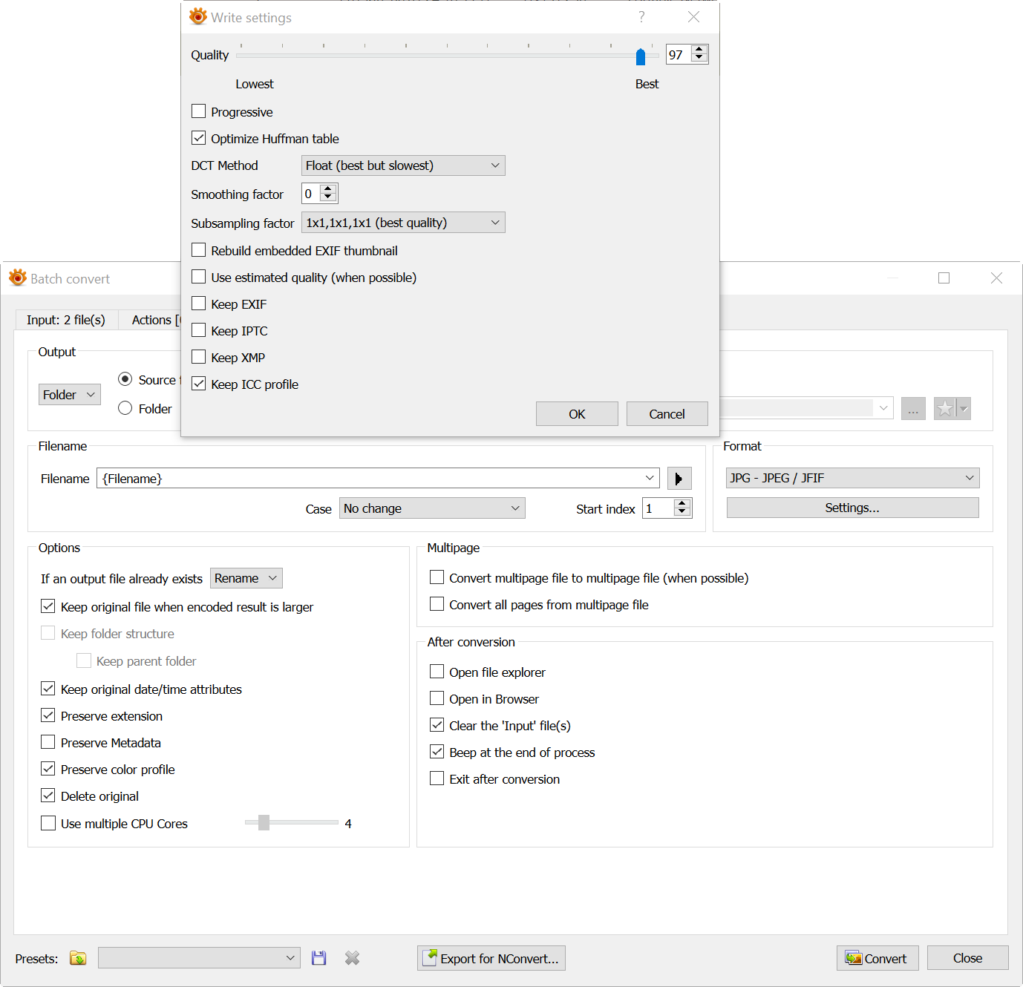Viewport: 1023px width, 987px height.
Task: Browse for output folder with the ellipsis button
Action: pyautogui.click(x=913, y=408)
